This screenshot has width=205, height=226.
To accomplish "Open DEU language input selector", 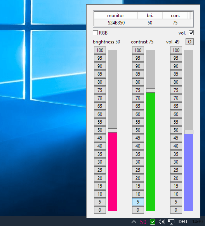I will click(x=183, y=222).
